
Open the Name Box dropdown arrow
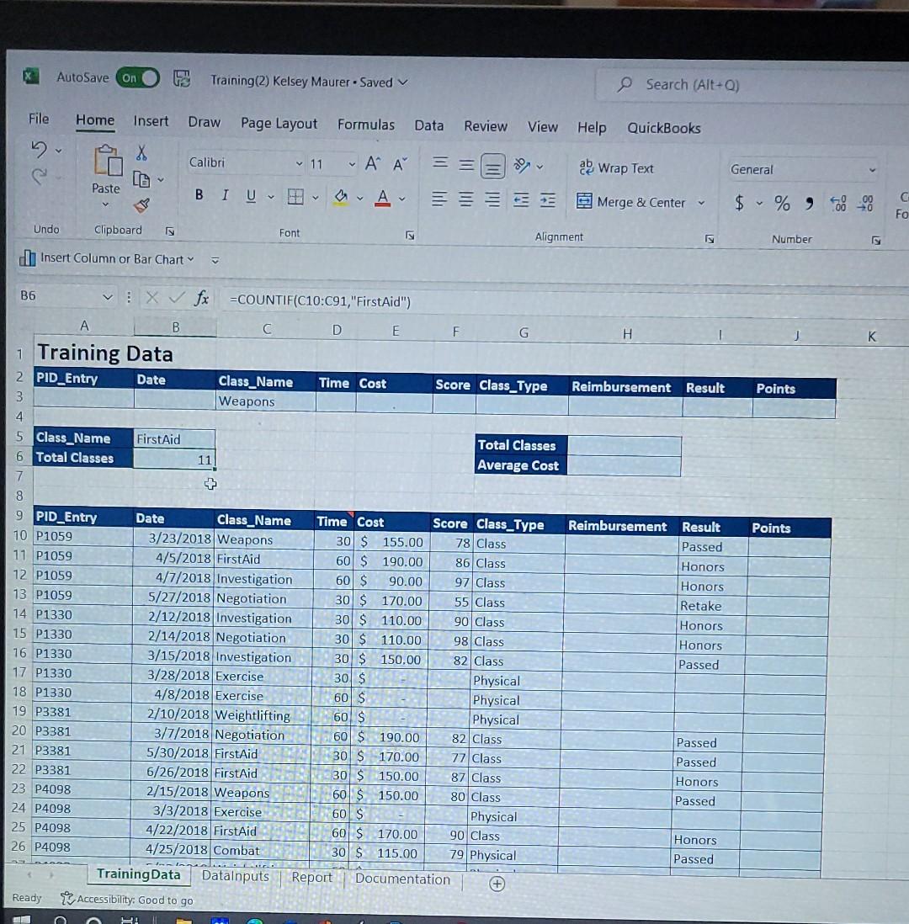107,297
